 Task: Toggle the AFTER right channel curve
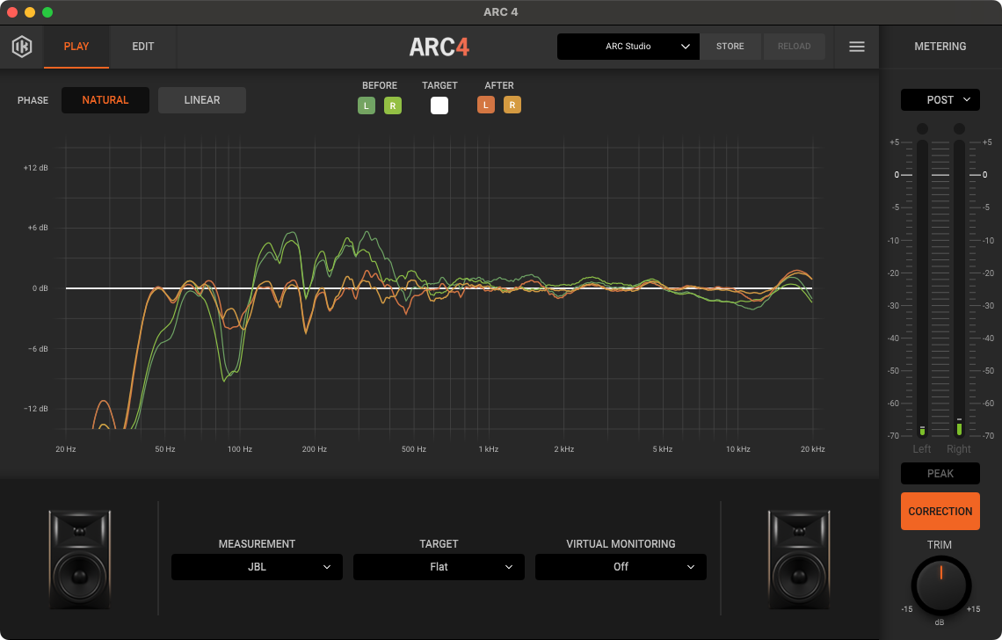click(512, 105)
